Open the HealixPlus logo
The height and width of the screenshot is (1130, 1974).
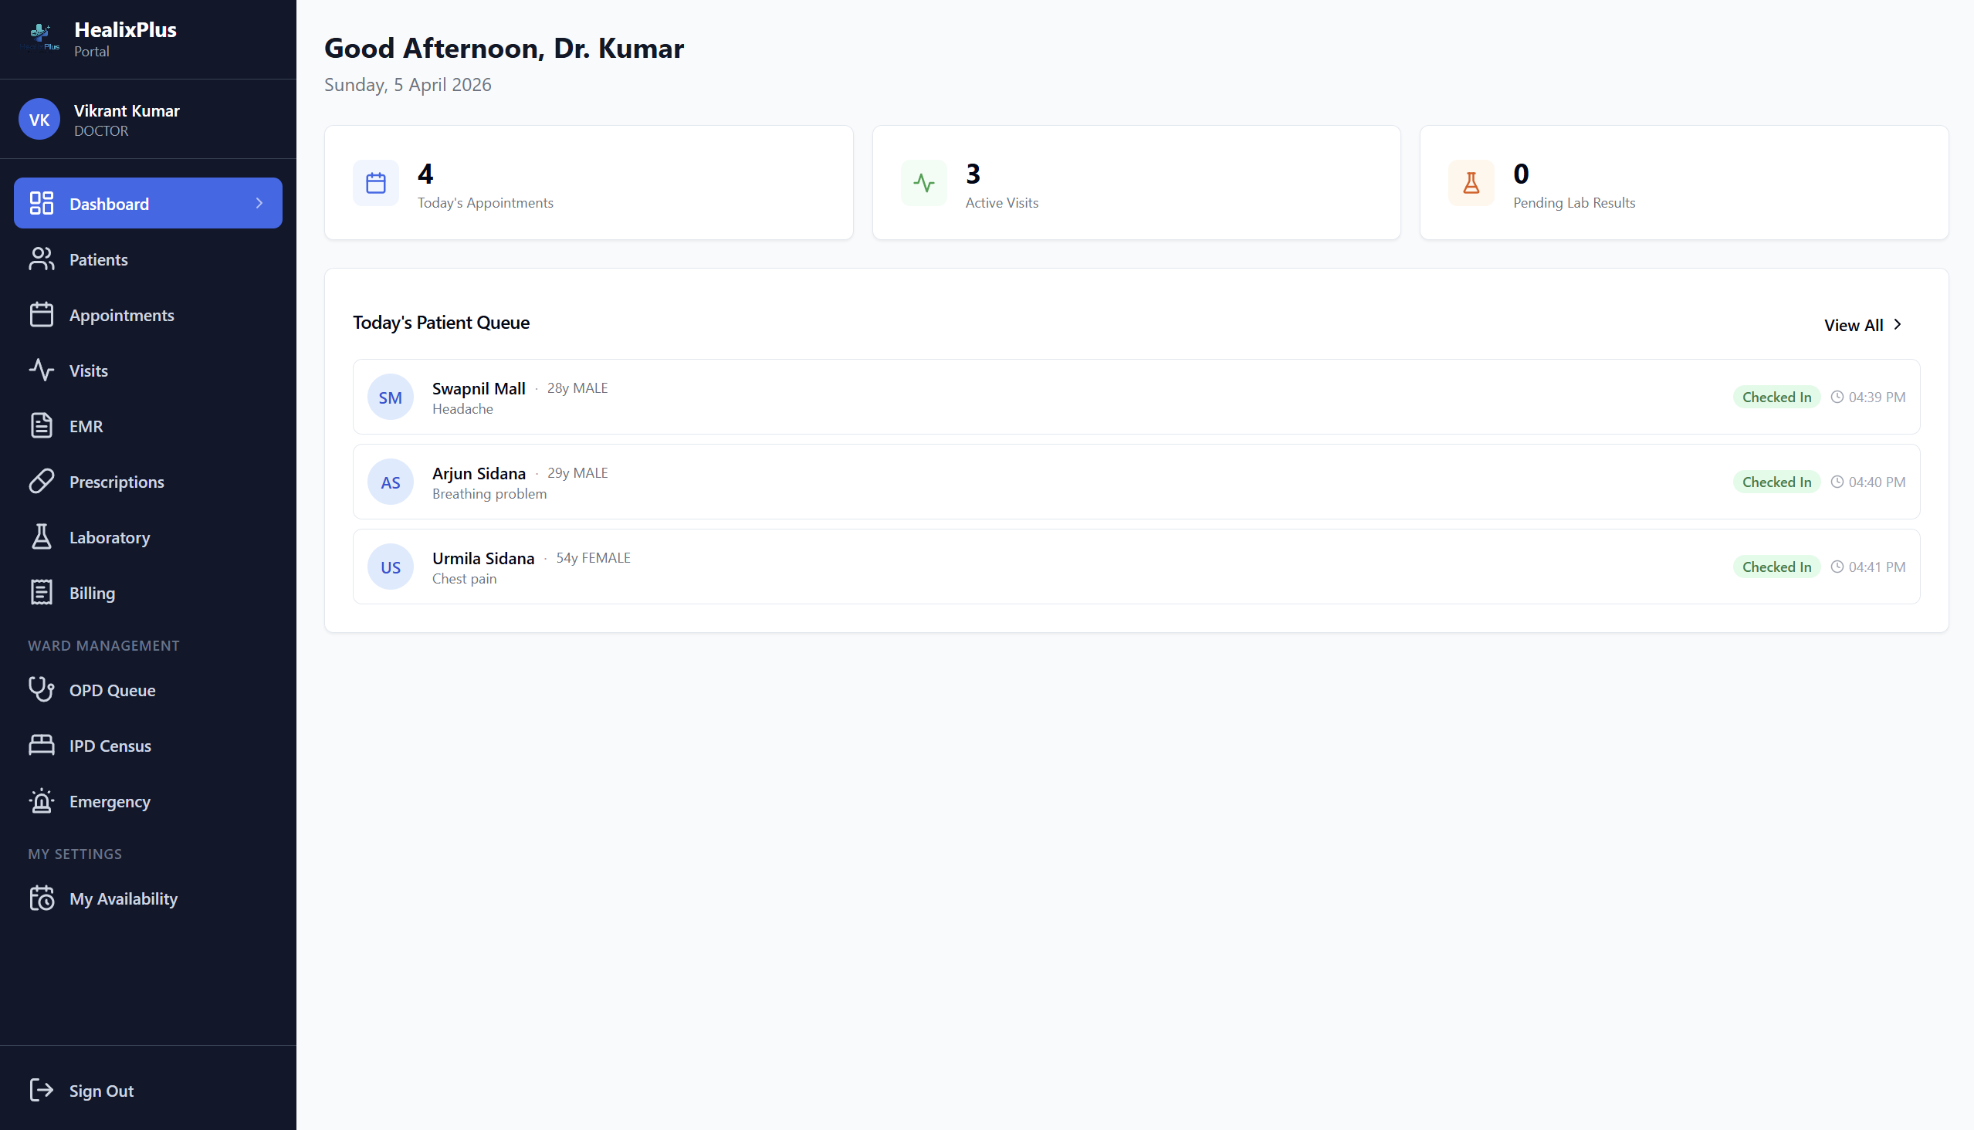point(39,35)
